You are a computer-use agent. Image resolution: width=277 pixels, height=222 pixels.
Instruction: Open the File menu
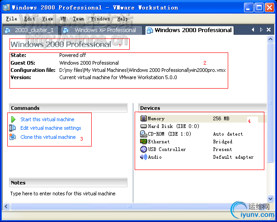coord(11,19)
